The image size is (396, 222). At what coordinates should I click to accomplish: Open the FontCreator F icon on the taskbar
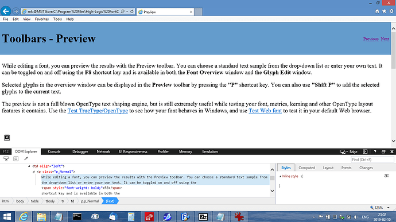[185, 217]
